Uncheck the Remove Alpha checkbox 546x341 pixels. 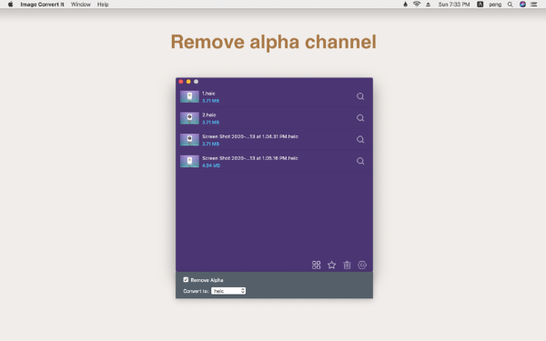pos(186,280)
